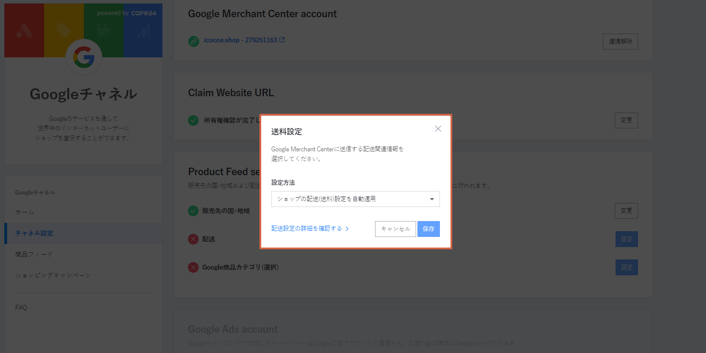The height and width of the screenshot is (353, 706).
Task: Cancel the dialog with キャンセル button
Action: [x=395, y=229]
